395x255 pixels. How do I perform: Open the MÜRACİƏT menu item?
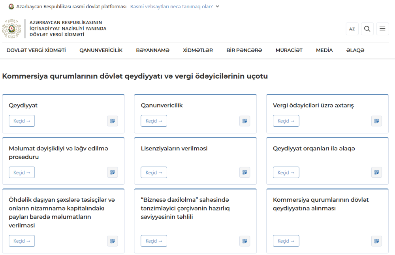tap(289, 51)
